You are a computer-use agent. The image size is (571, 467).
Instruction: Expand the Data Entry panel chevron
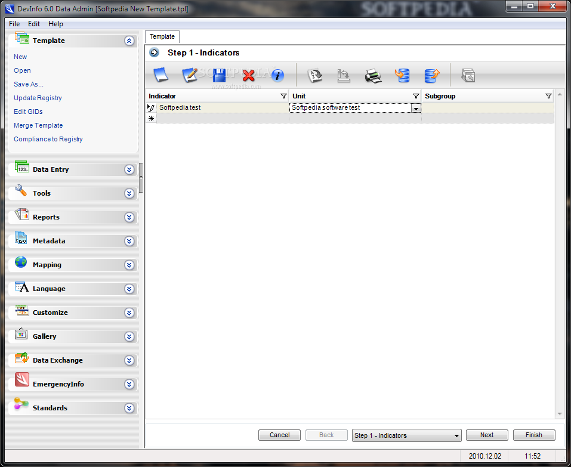(129, 169)
